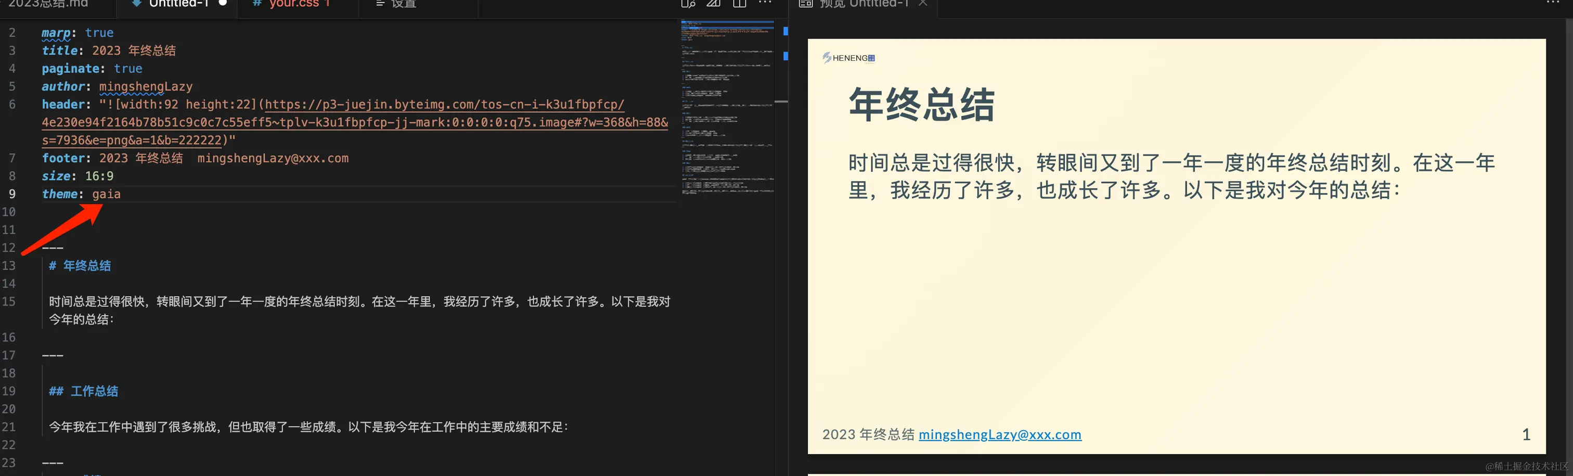Click the '---' separator on line 17
Image resolution: width=1573 pixels, height=476 pixels.
pyautogui.click(x=53, y=355)
